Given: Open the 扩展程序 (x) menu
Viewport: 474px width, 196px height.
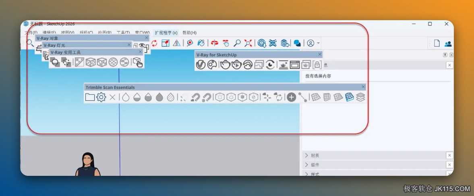Looking at the screenshot, I should coord(166,32).
